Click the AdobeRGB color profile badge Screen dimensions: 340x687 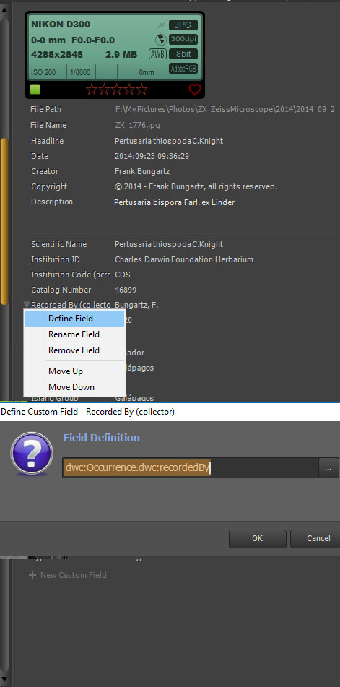[x=183, y=69]
